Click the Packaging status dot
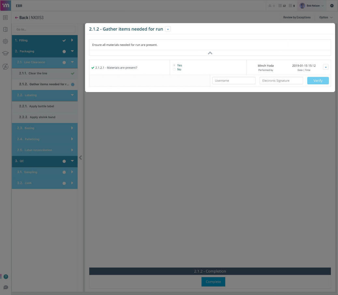This screenshot has height=295, width=338. click(64, 51)
